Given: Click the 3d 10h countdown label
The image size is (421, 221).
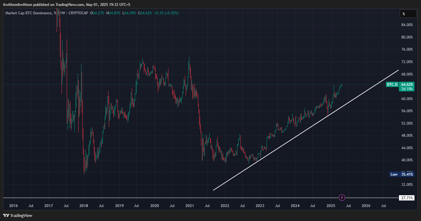Looking at the screenshot, I should tap(407, 89).
